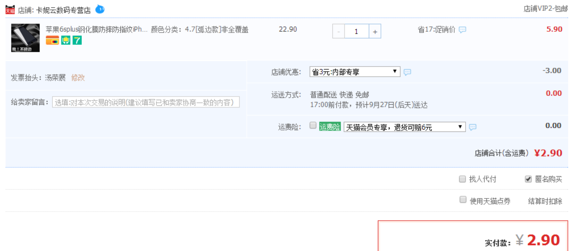
Task: Open the freight insurance info bubble icon
Action: (x=473, y=127)
